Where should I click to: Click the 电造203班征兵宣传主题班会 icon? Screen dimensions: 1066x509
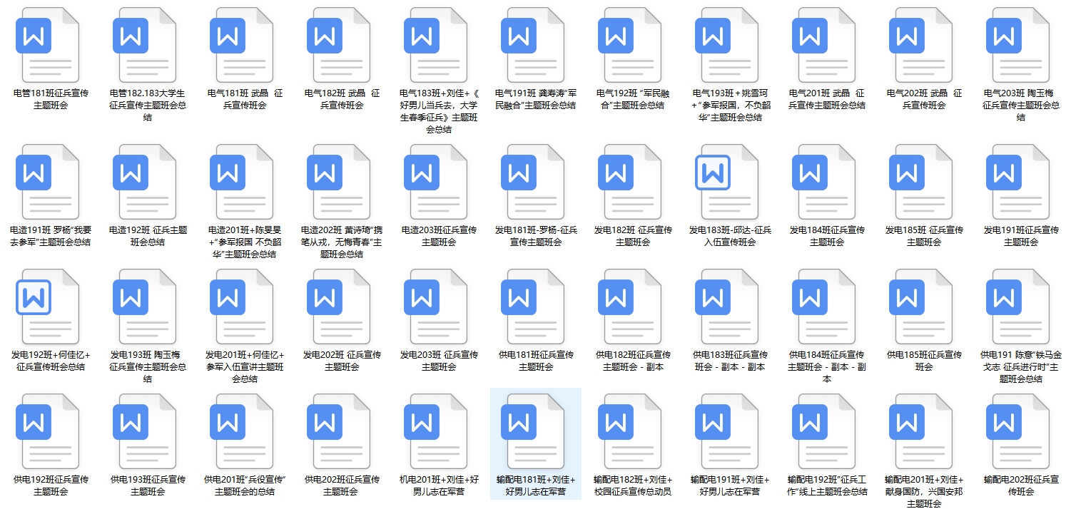click(x=435, y=182)
